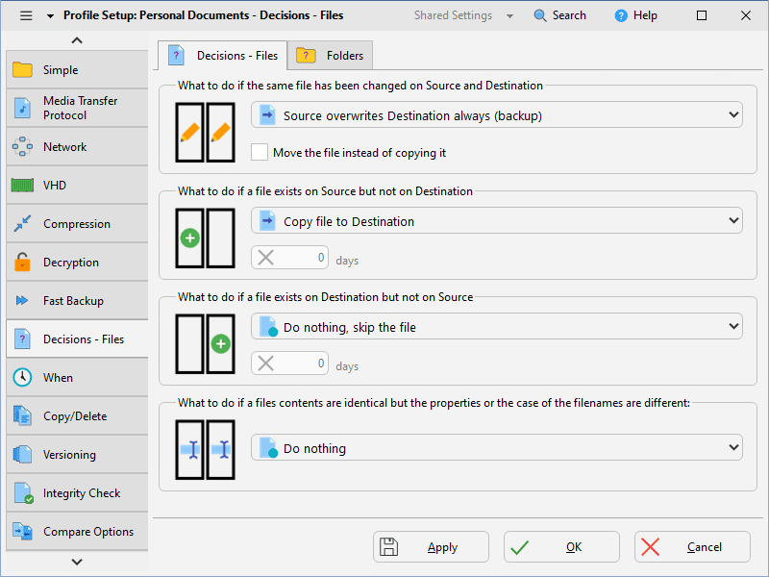Click the Search button
769x577 pixels.
(x=559, y=15)
